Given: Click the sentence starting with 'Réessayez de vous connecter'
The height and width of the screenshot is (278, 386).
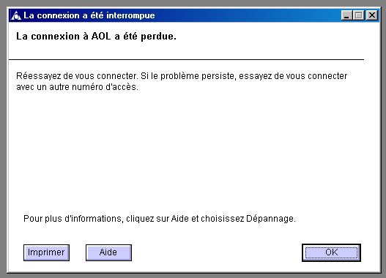Looking at the screenshot, I should tap(182, 81).
